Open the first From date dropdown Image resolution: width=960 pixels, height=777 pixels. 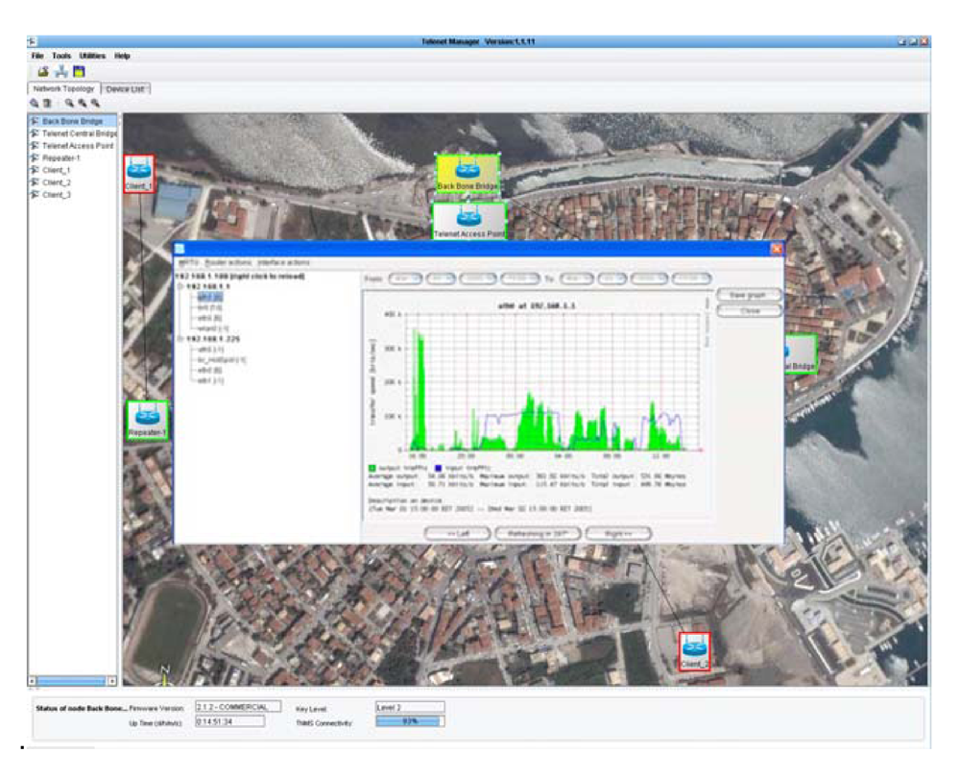[x=406, y=278]
